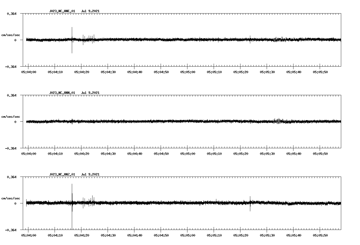
Task: Click 05:04:20 time label under HNN plot
Action: tap(81, 154)
